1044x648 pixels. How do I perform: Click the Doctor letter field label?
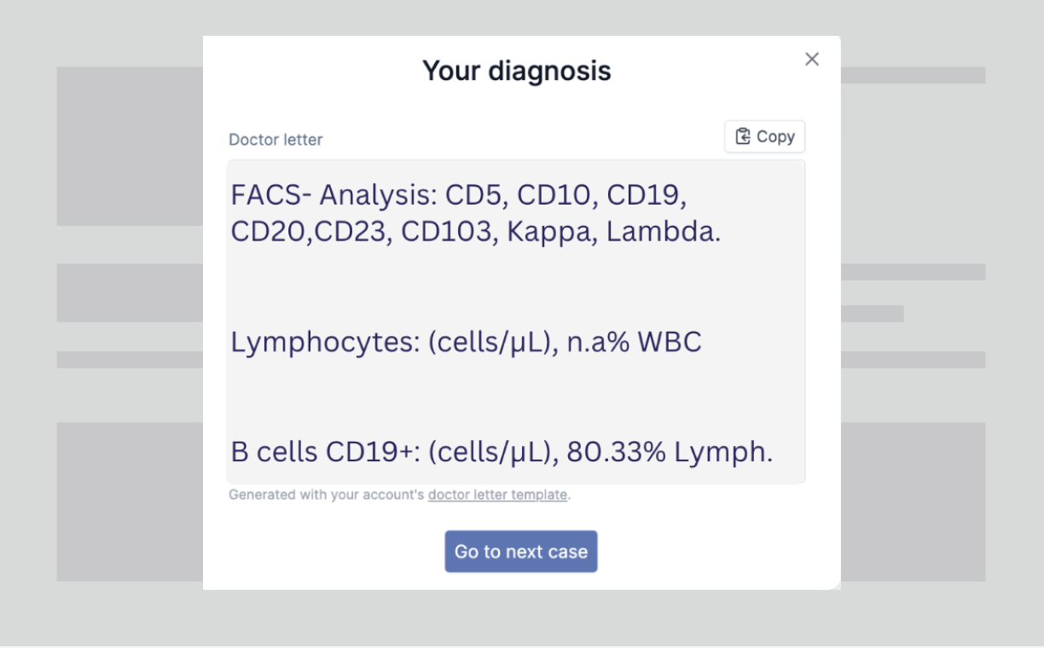point(275,140)
